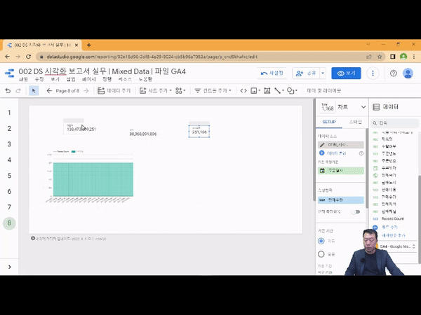Select the 맞춤 date range radio button
Screen dimensions: 421x315
(322, 255)
